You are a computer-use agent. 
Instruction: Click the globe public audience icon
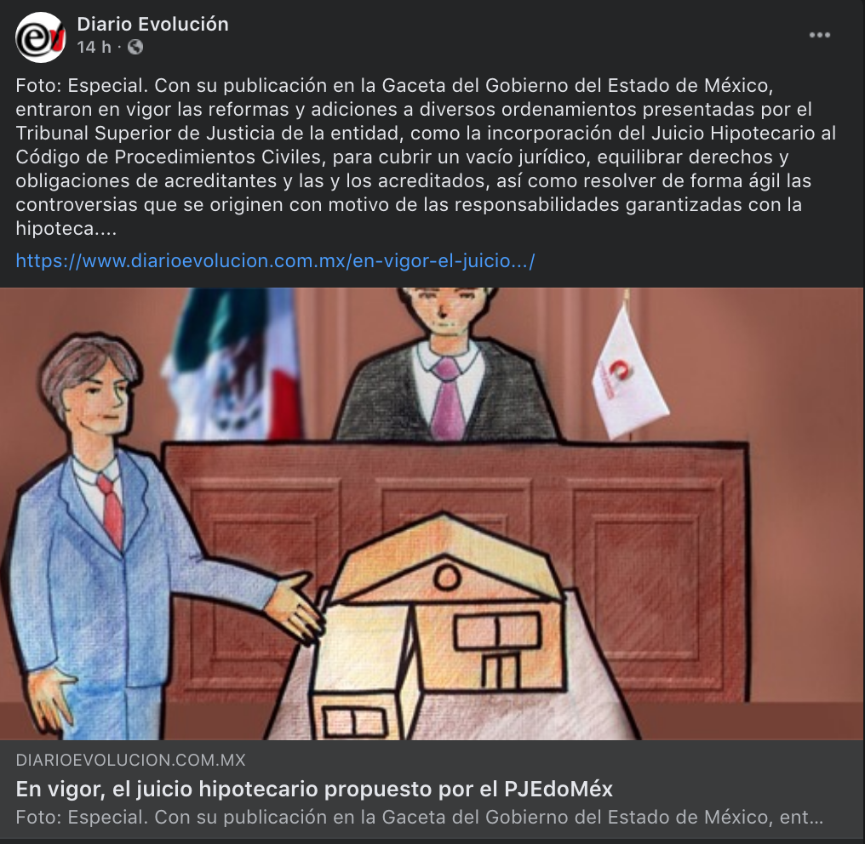click(x=135, y=48)
